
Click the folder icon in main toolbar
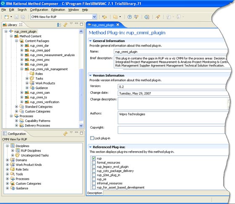(115, 17)
